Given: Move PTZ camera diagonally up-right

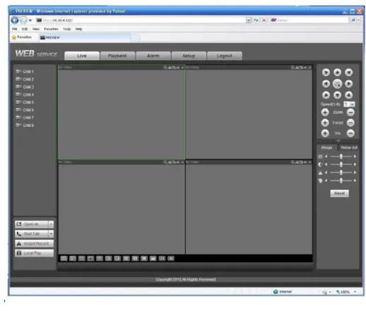Looking at the screenshot, I should tap(348, 73).
